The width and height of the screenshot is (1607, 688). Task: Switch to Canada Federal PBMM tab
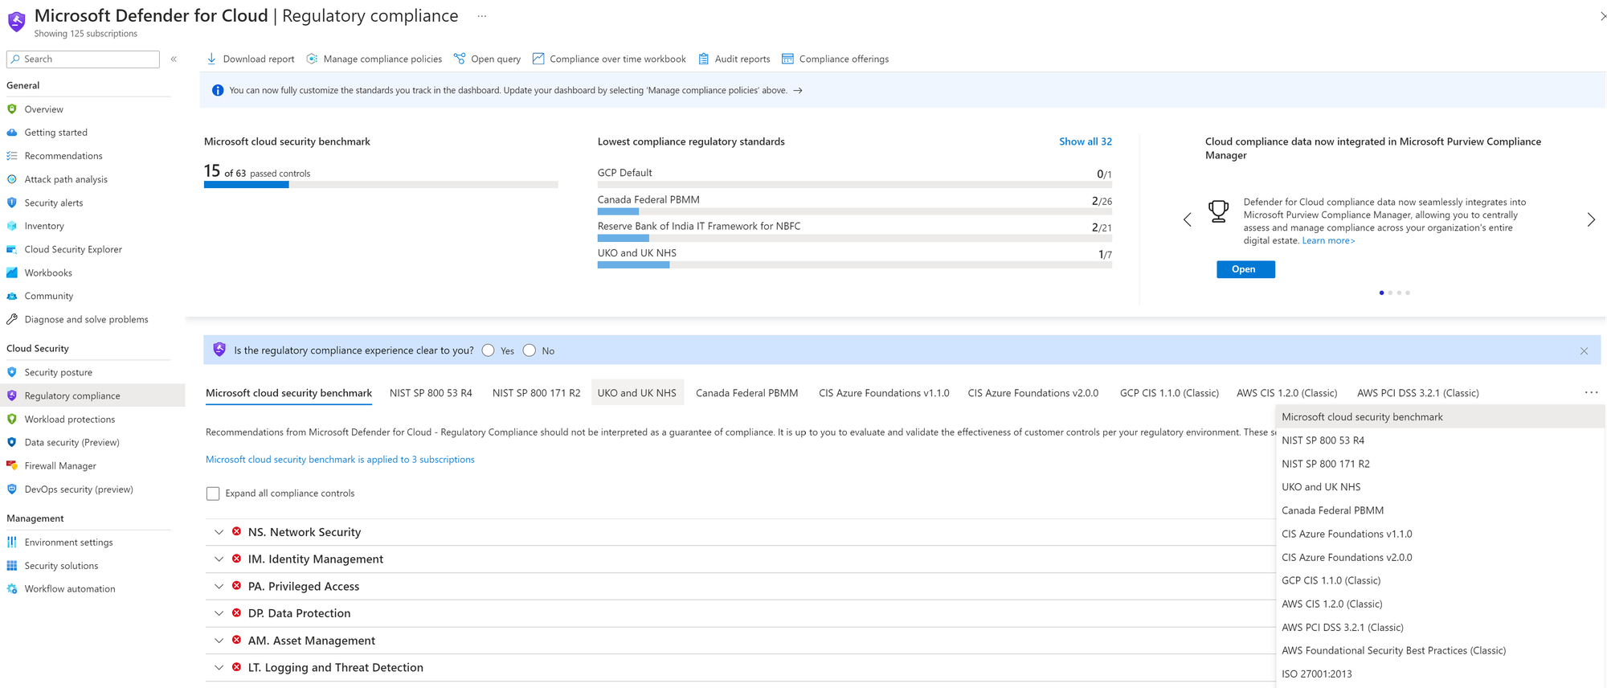pyautogui.click(x=746, y=393)
